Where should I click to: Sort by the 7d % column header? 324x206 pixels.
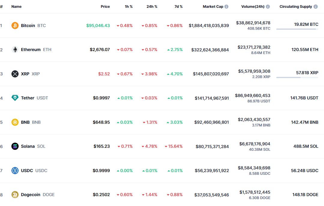[x=178, y=7]
